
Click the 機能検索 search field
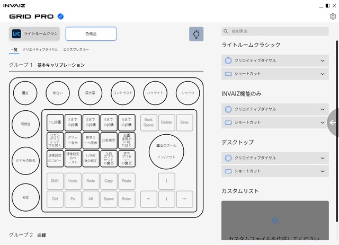[x=275, y=31]
